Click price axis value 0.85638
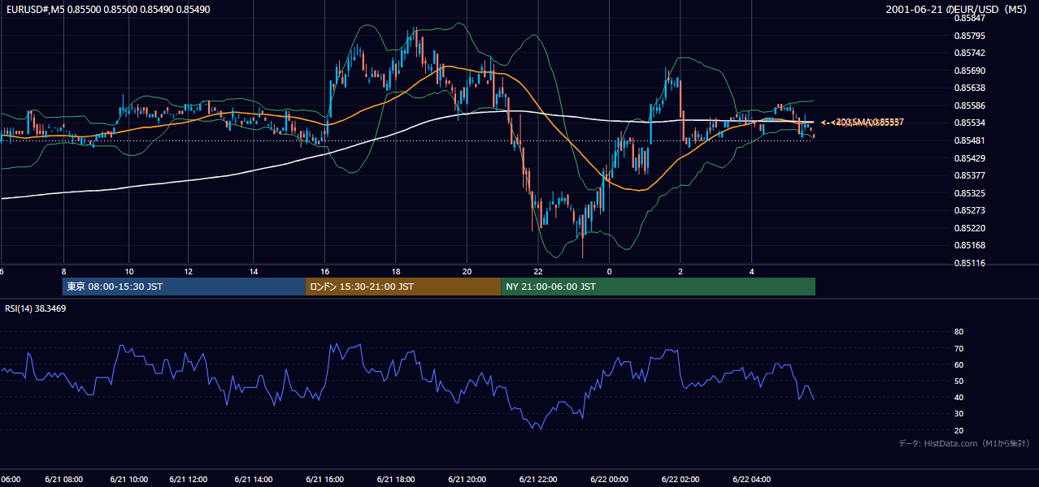Image resolution: width=1039 pixels, height=487 pixels. point(970,88)
